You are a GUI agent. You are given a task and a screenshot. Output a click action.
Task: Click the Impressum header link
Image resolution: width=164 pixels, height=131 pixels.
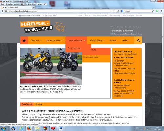point(137,27)
